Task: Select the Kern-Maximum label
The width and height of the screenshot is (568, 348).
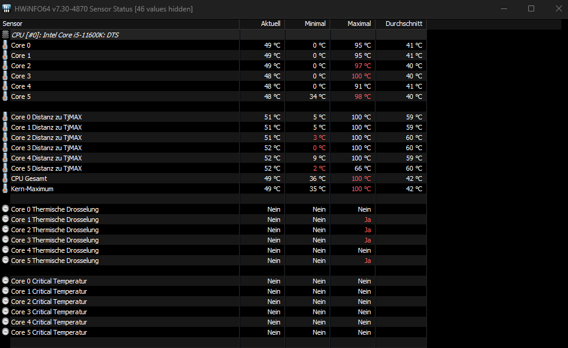Action: 32,189
